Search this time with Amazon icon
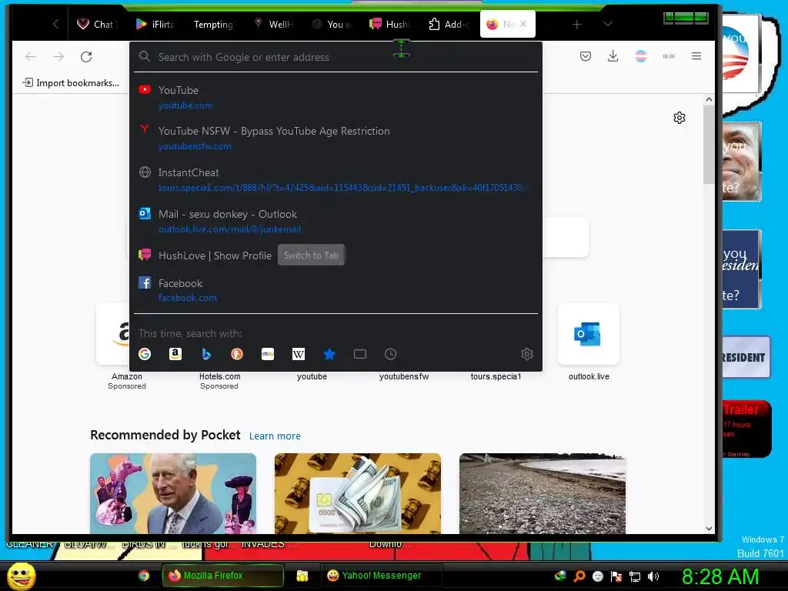Viewport: 788px width, 591px height. 175,354
